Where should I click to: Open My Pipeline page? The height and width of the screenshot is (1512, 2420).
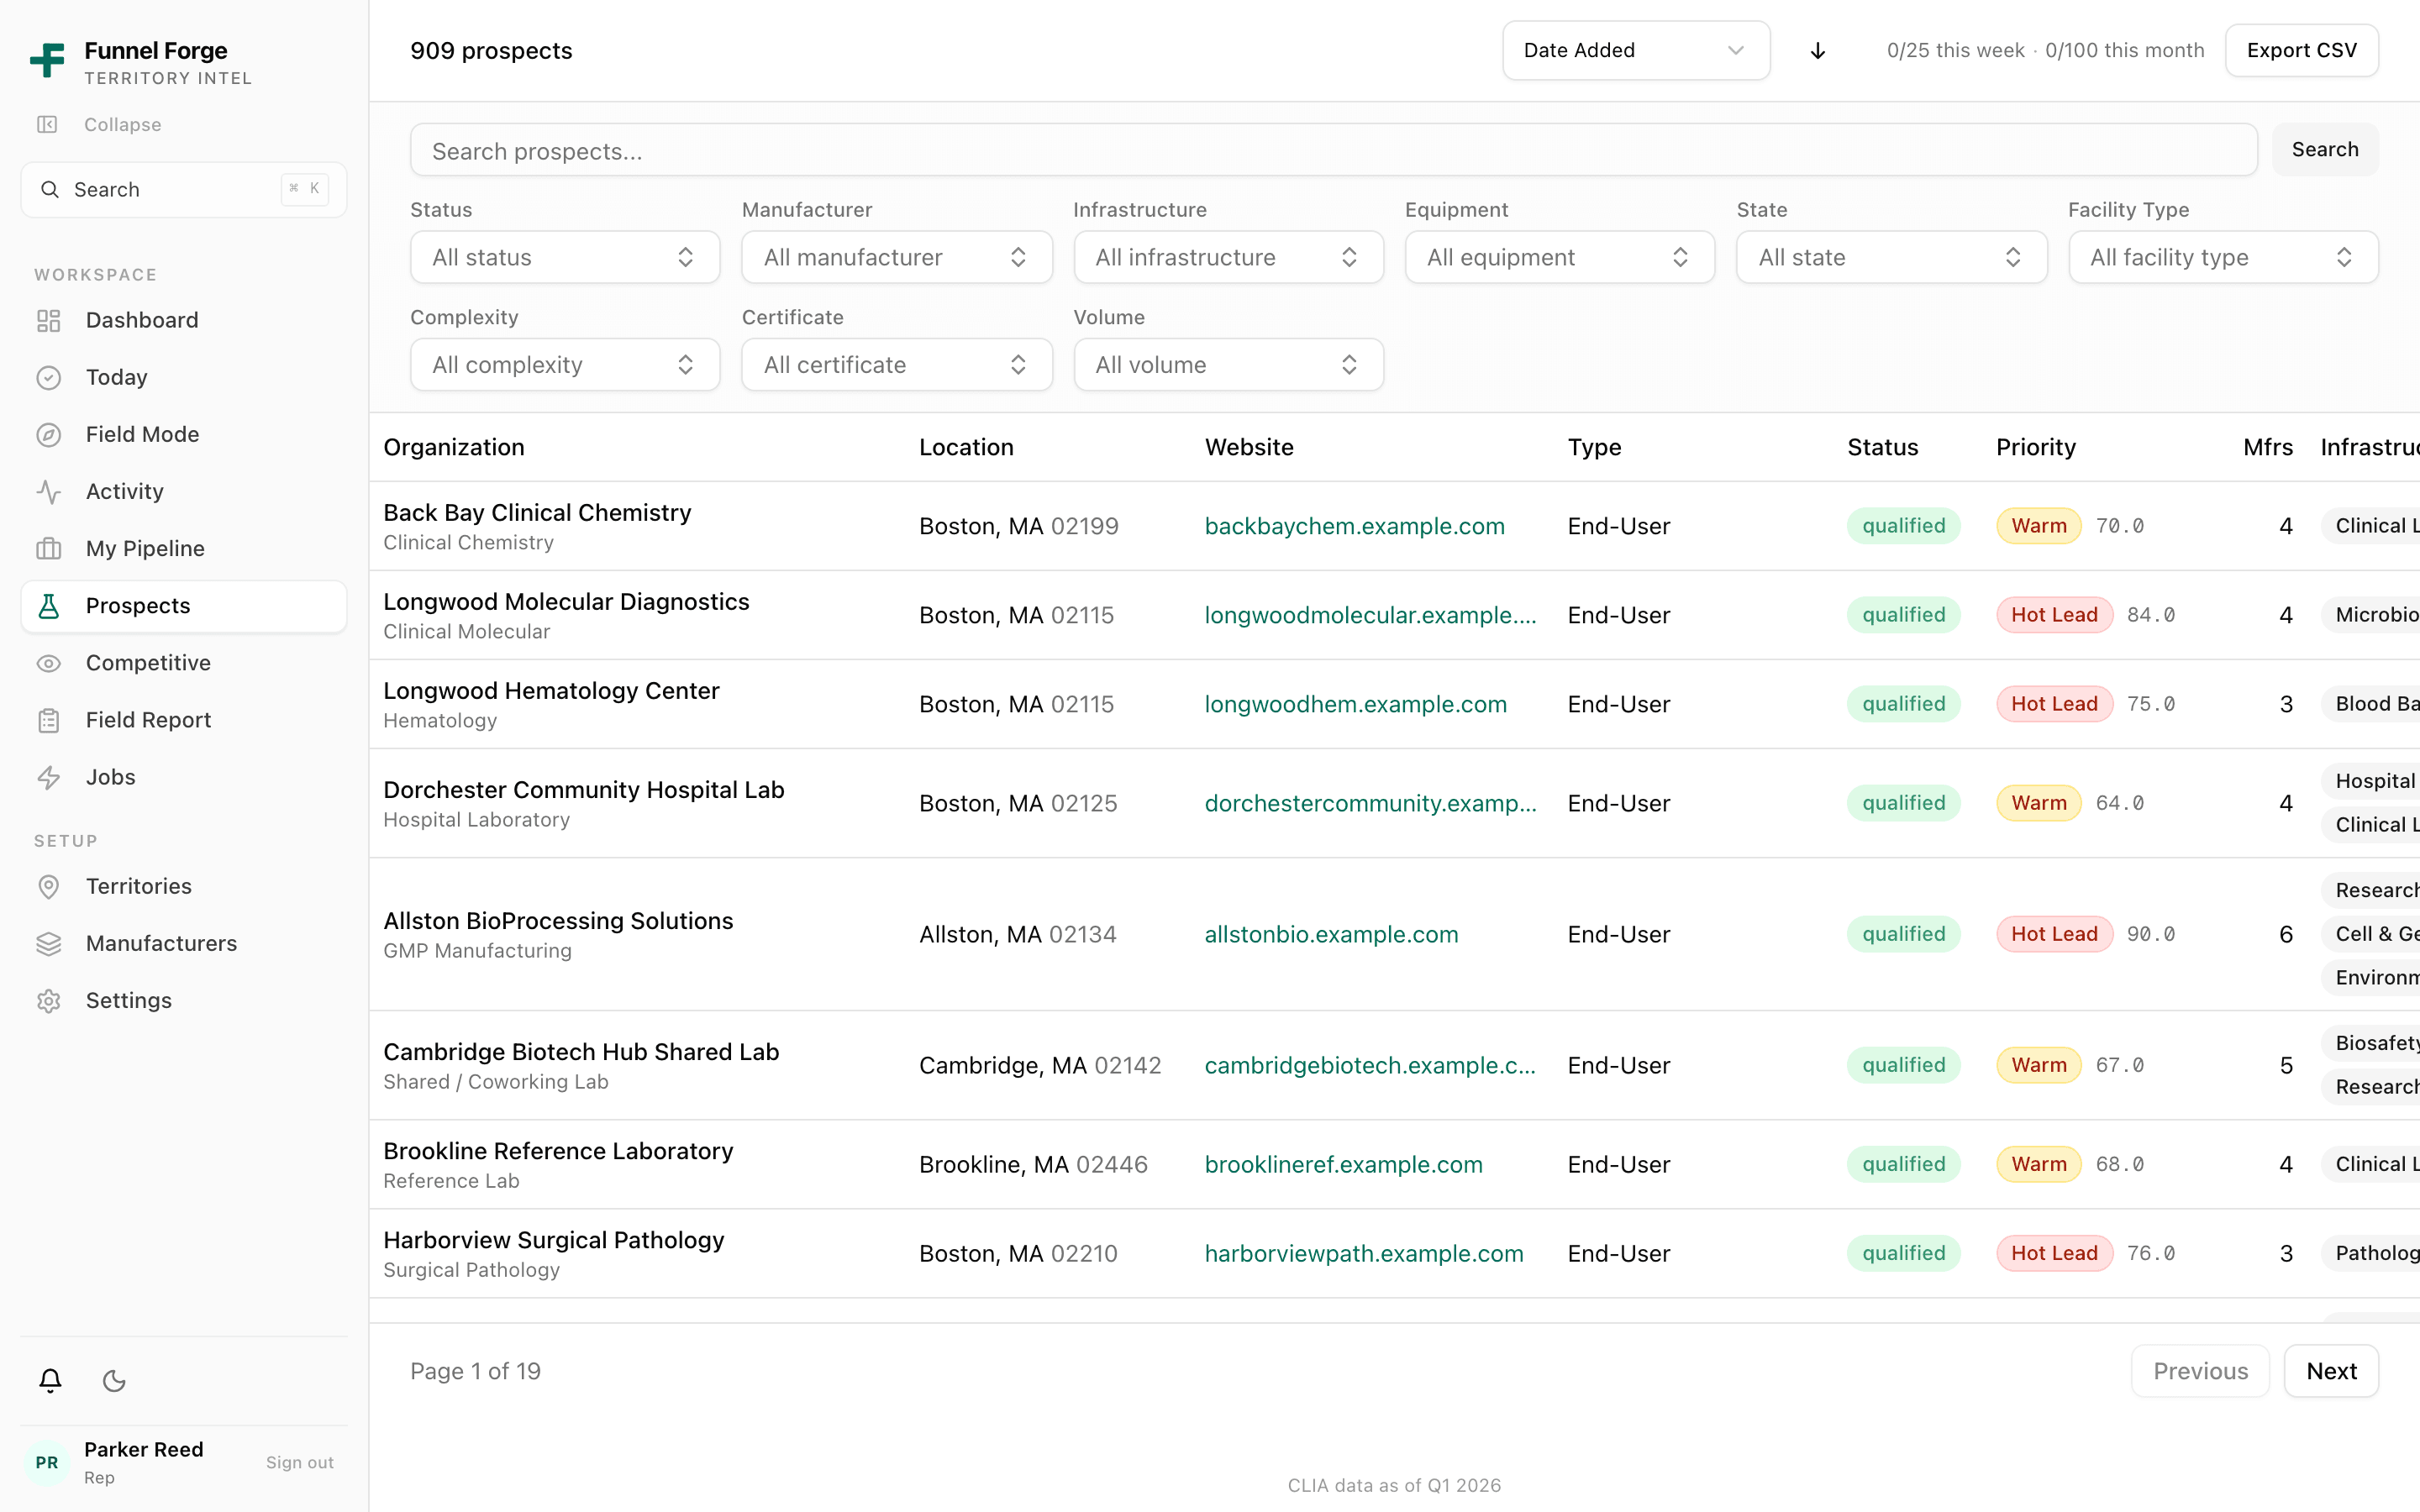pyautogui.click(x=184, y=548)
